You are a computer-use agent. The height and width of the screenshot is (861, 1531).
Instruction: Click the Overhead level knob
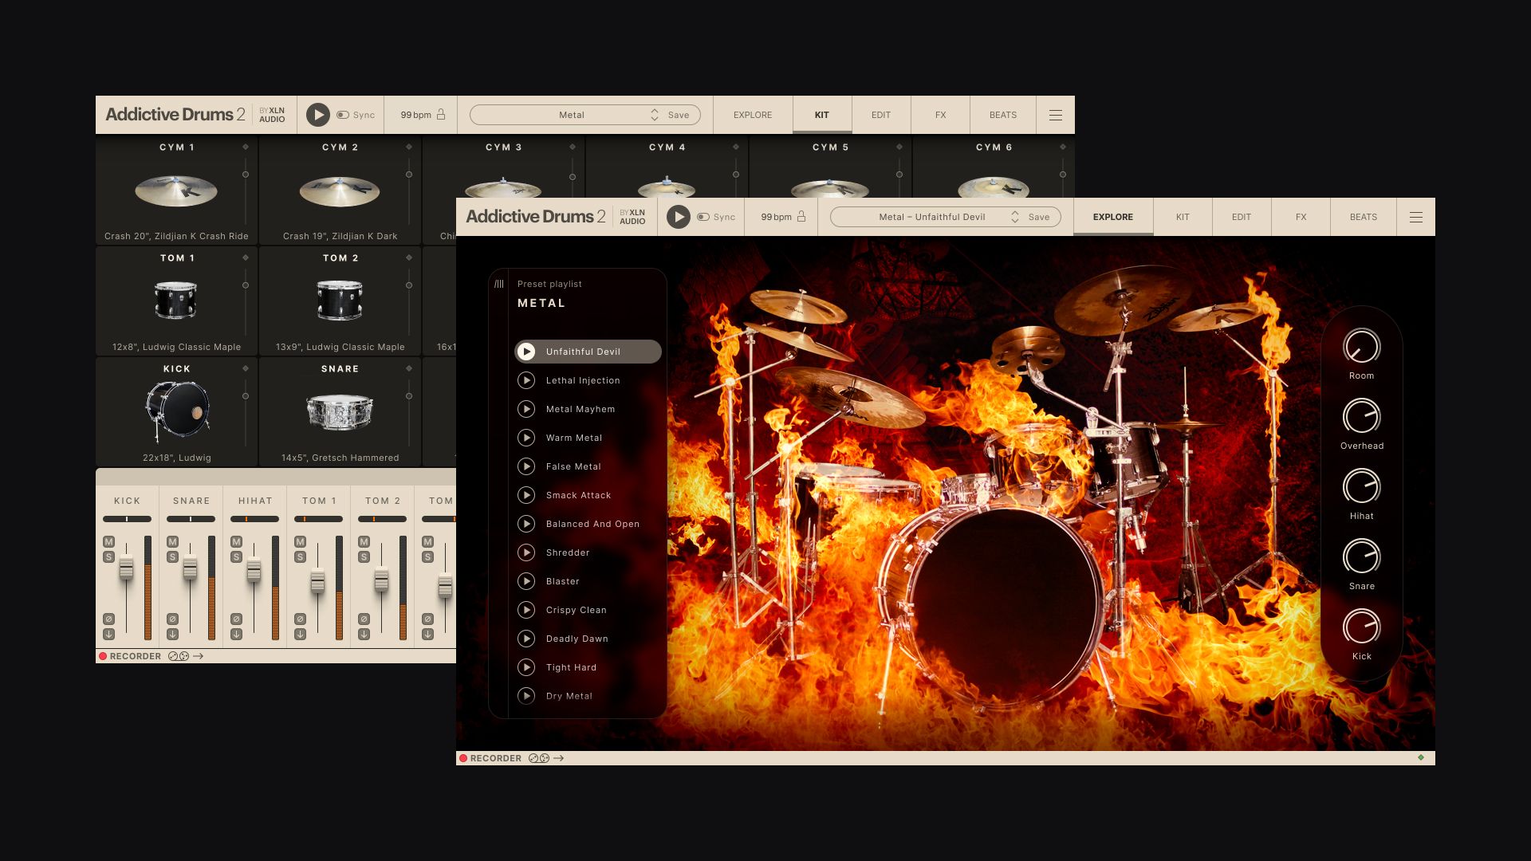tap(1361, 417)
